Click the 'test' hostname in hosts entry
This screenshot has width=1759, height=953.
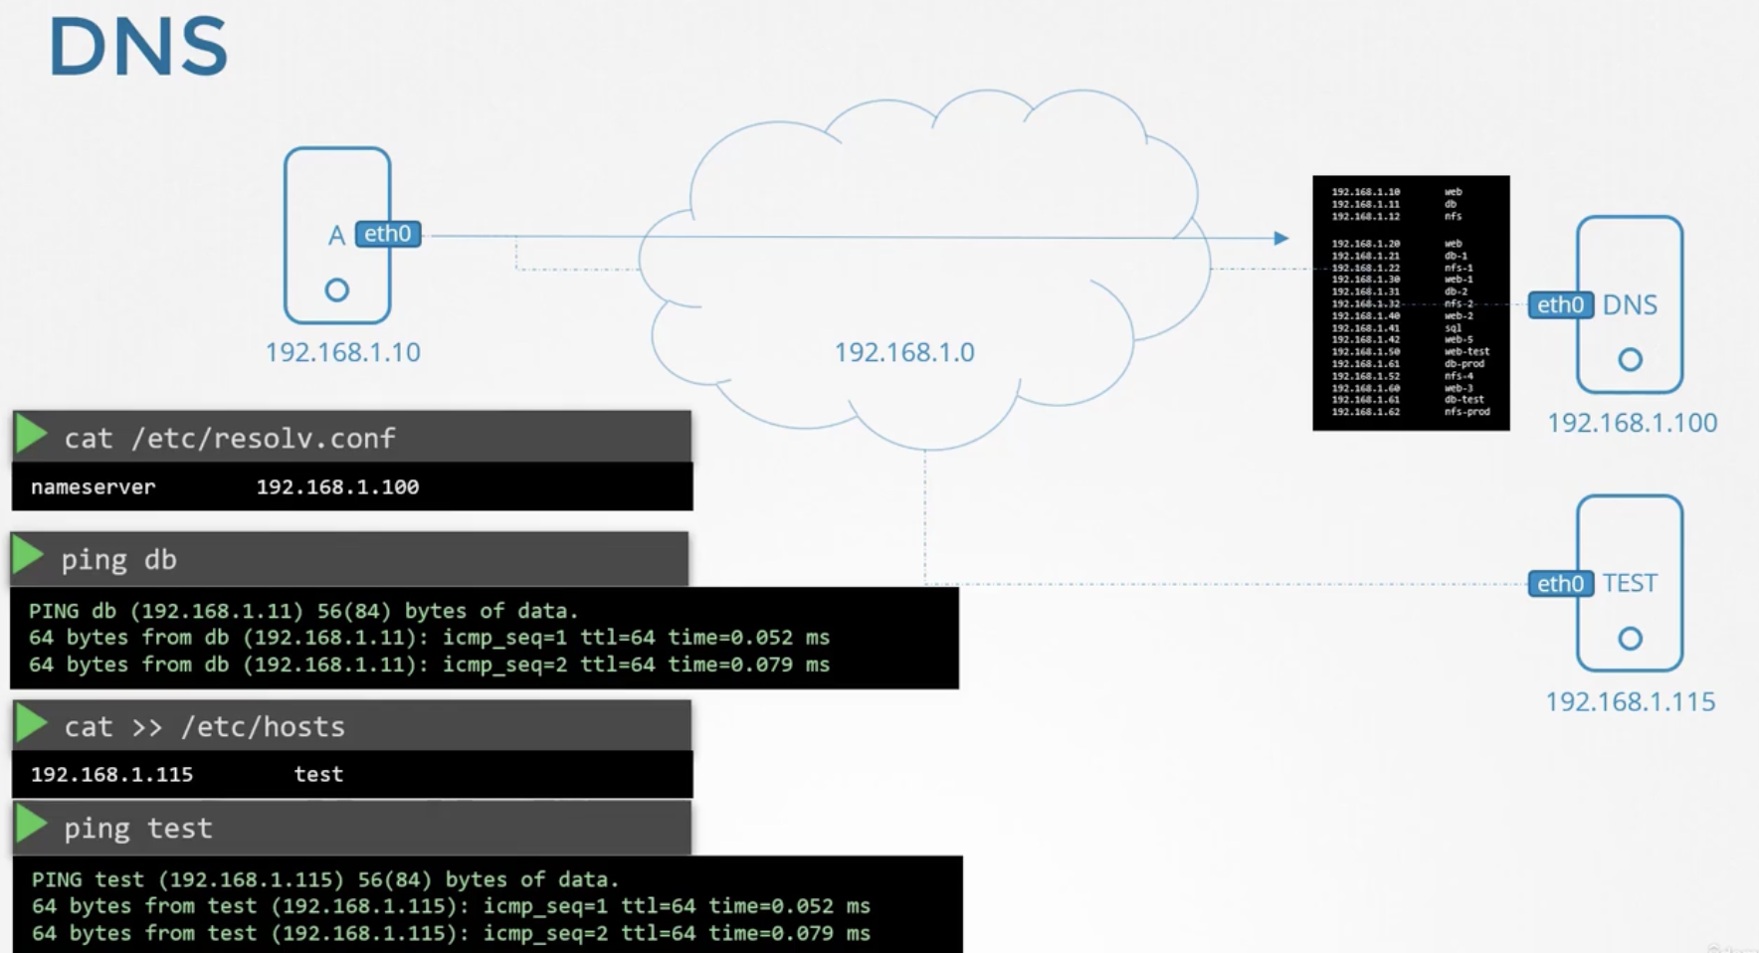318,775
